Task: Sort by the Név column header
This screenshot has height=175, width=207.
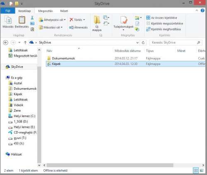Action: tap(79, 51)
